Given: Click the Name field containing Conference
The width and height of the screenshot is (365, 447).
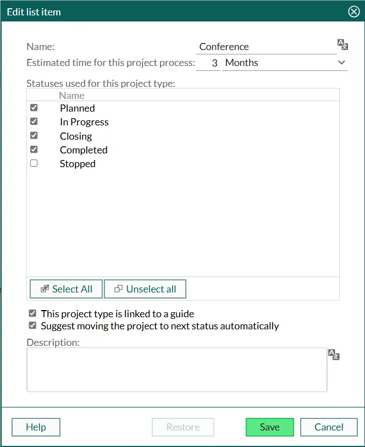Looking at the screenshot, I should point(266,47).
